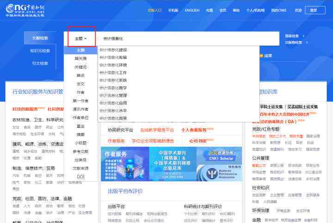
Task: Click 充值 in the top navigation
Action: pyautogui.click(x=210, y=10)
